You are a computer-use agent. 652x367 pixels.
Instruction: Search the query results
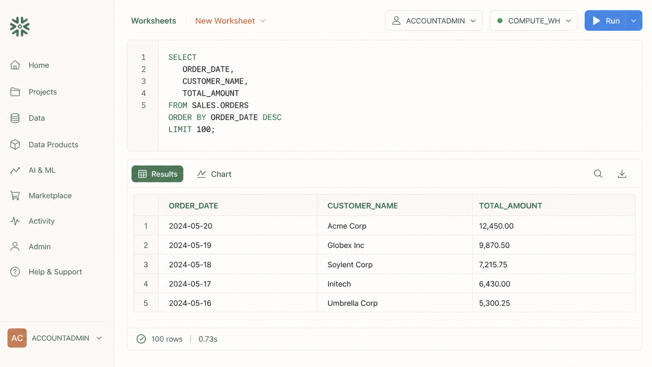click(x=598, y=174)
